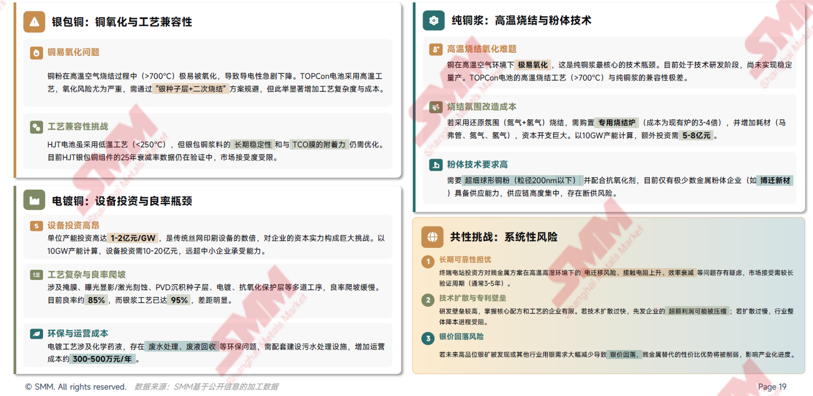This screenshot has height=396, width=813.
Task: Select the data source note 数据来源：SMM基于公开信息的加工数据
Action: (x=206, y=387)
